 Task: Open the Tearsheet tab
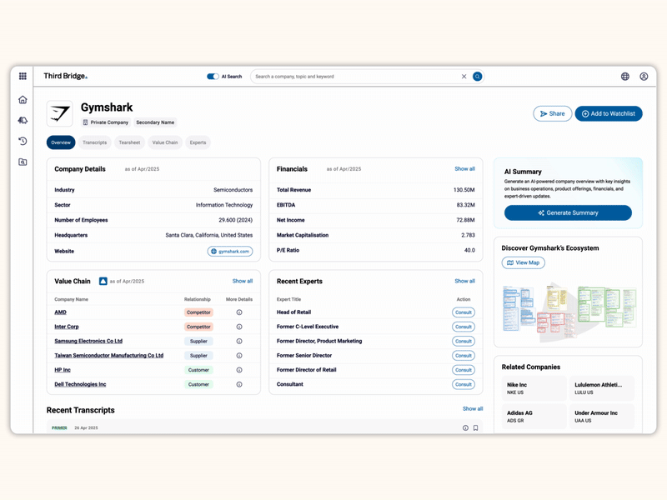click(x=131, y=142)
